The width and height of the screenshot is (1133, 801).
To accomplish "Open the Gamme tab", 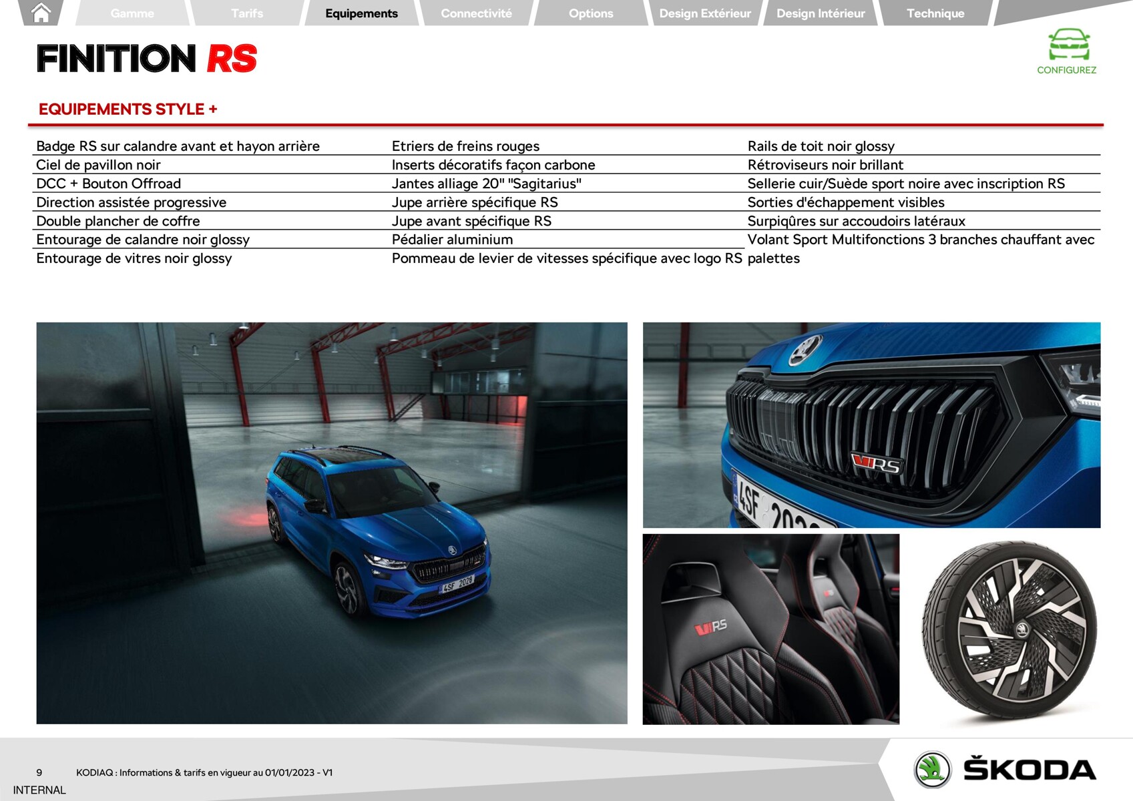I will 132,13.
